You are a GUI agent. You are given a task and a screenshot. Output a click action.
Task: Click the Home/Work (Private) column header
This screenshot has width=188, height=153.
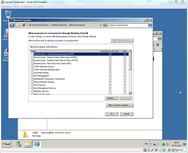110,51
